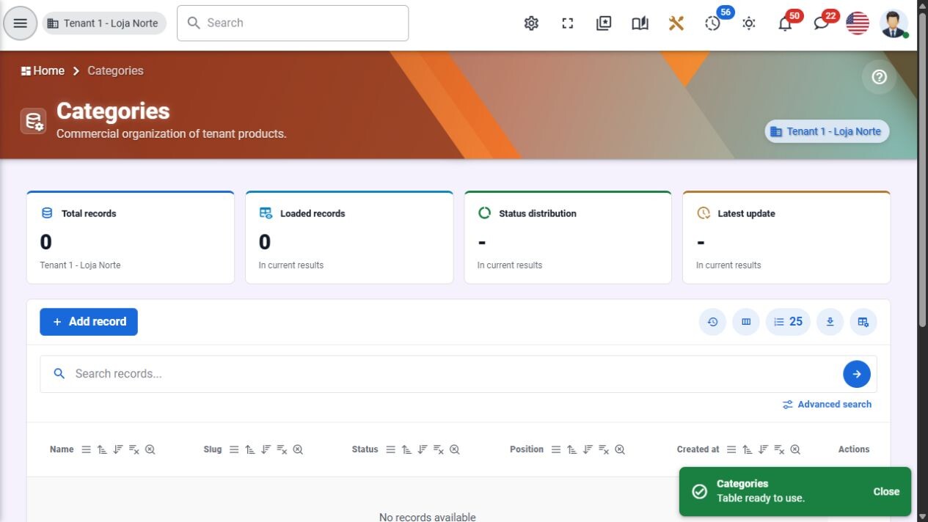
Task: Open Advanced search link
Action: click(827, 405)
